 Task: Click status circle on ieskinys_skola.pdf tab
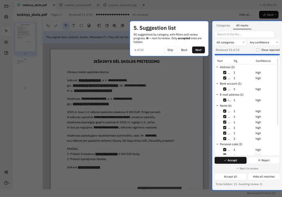coord(19,5)
